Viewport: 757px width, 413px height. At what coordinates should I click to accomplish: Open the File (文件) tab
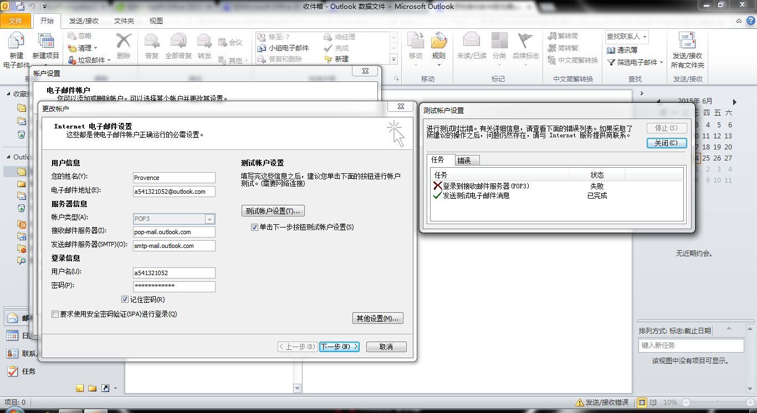pyautogui.click(x=16, y=20)
